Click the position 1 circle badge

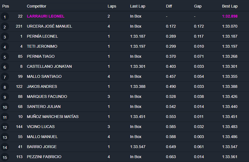[4, 16]
